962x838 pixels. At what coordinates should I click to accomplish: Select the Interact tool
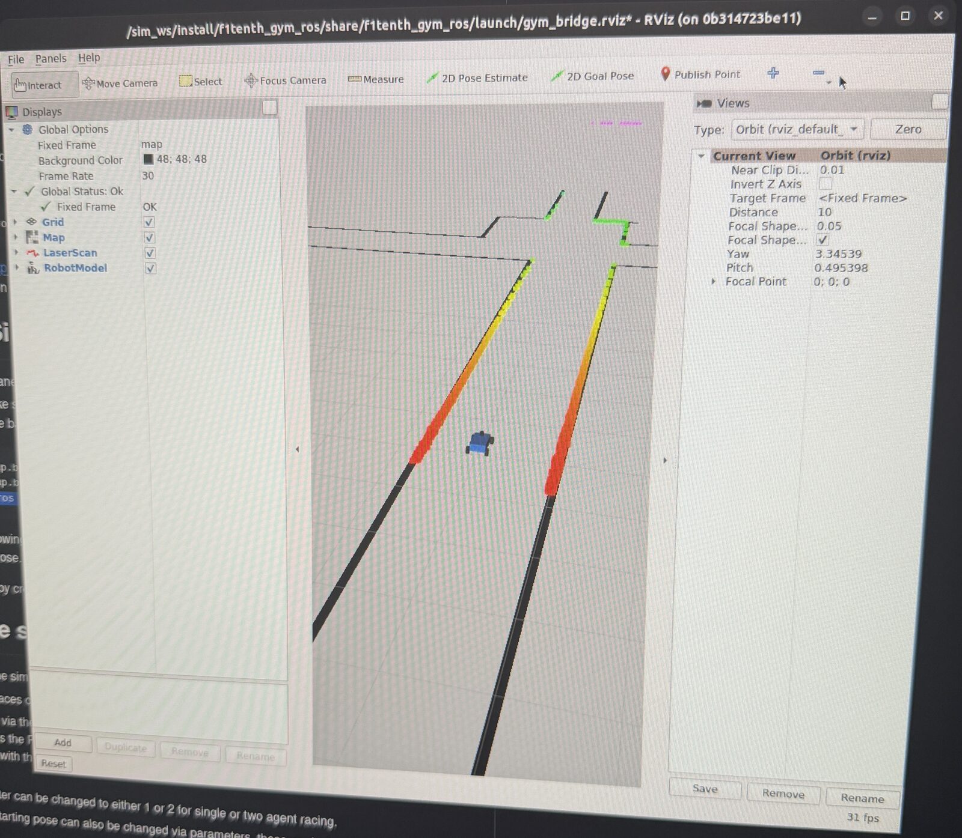pyautogui.click(x=44, y=85)
